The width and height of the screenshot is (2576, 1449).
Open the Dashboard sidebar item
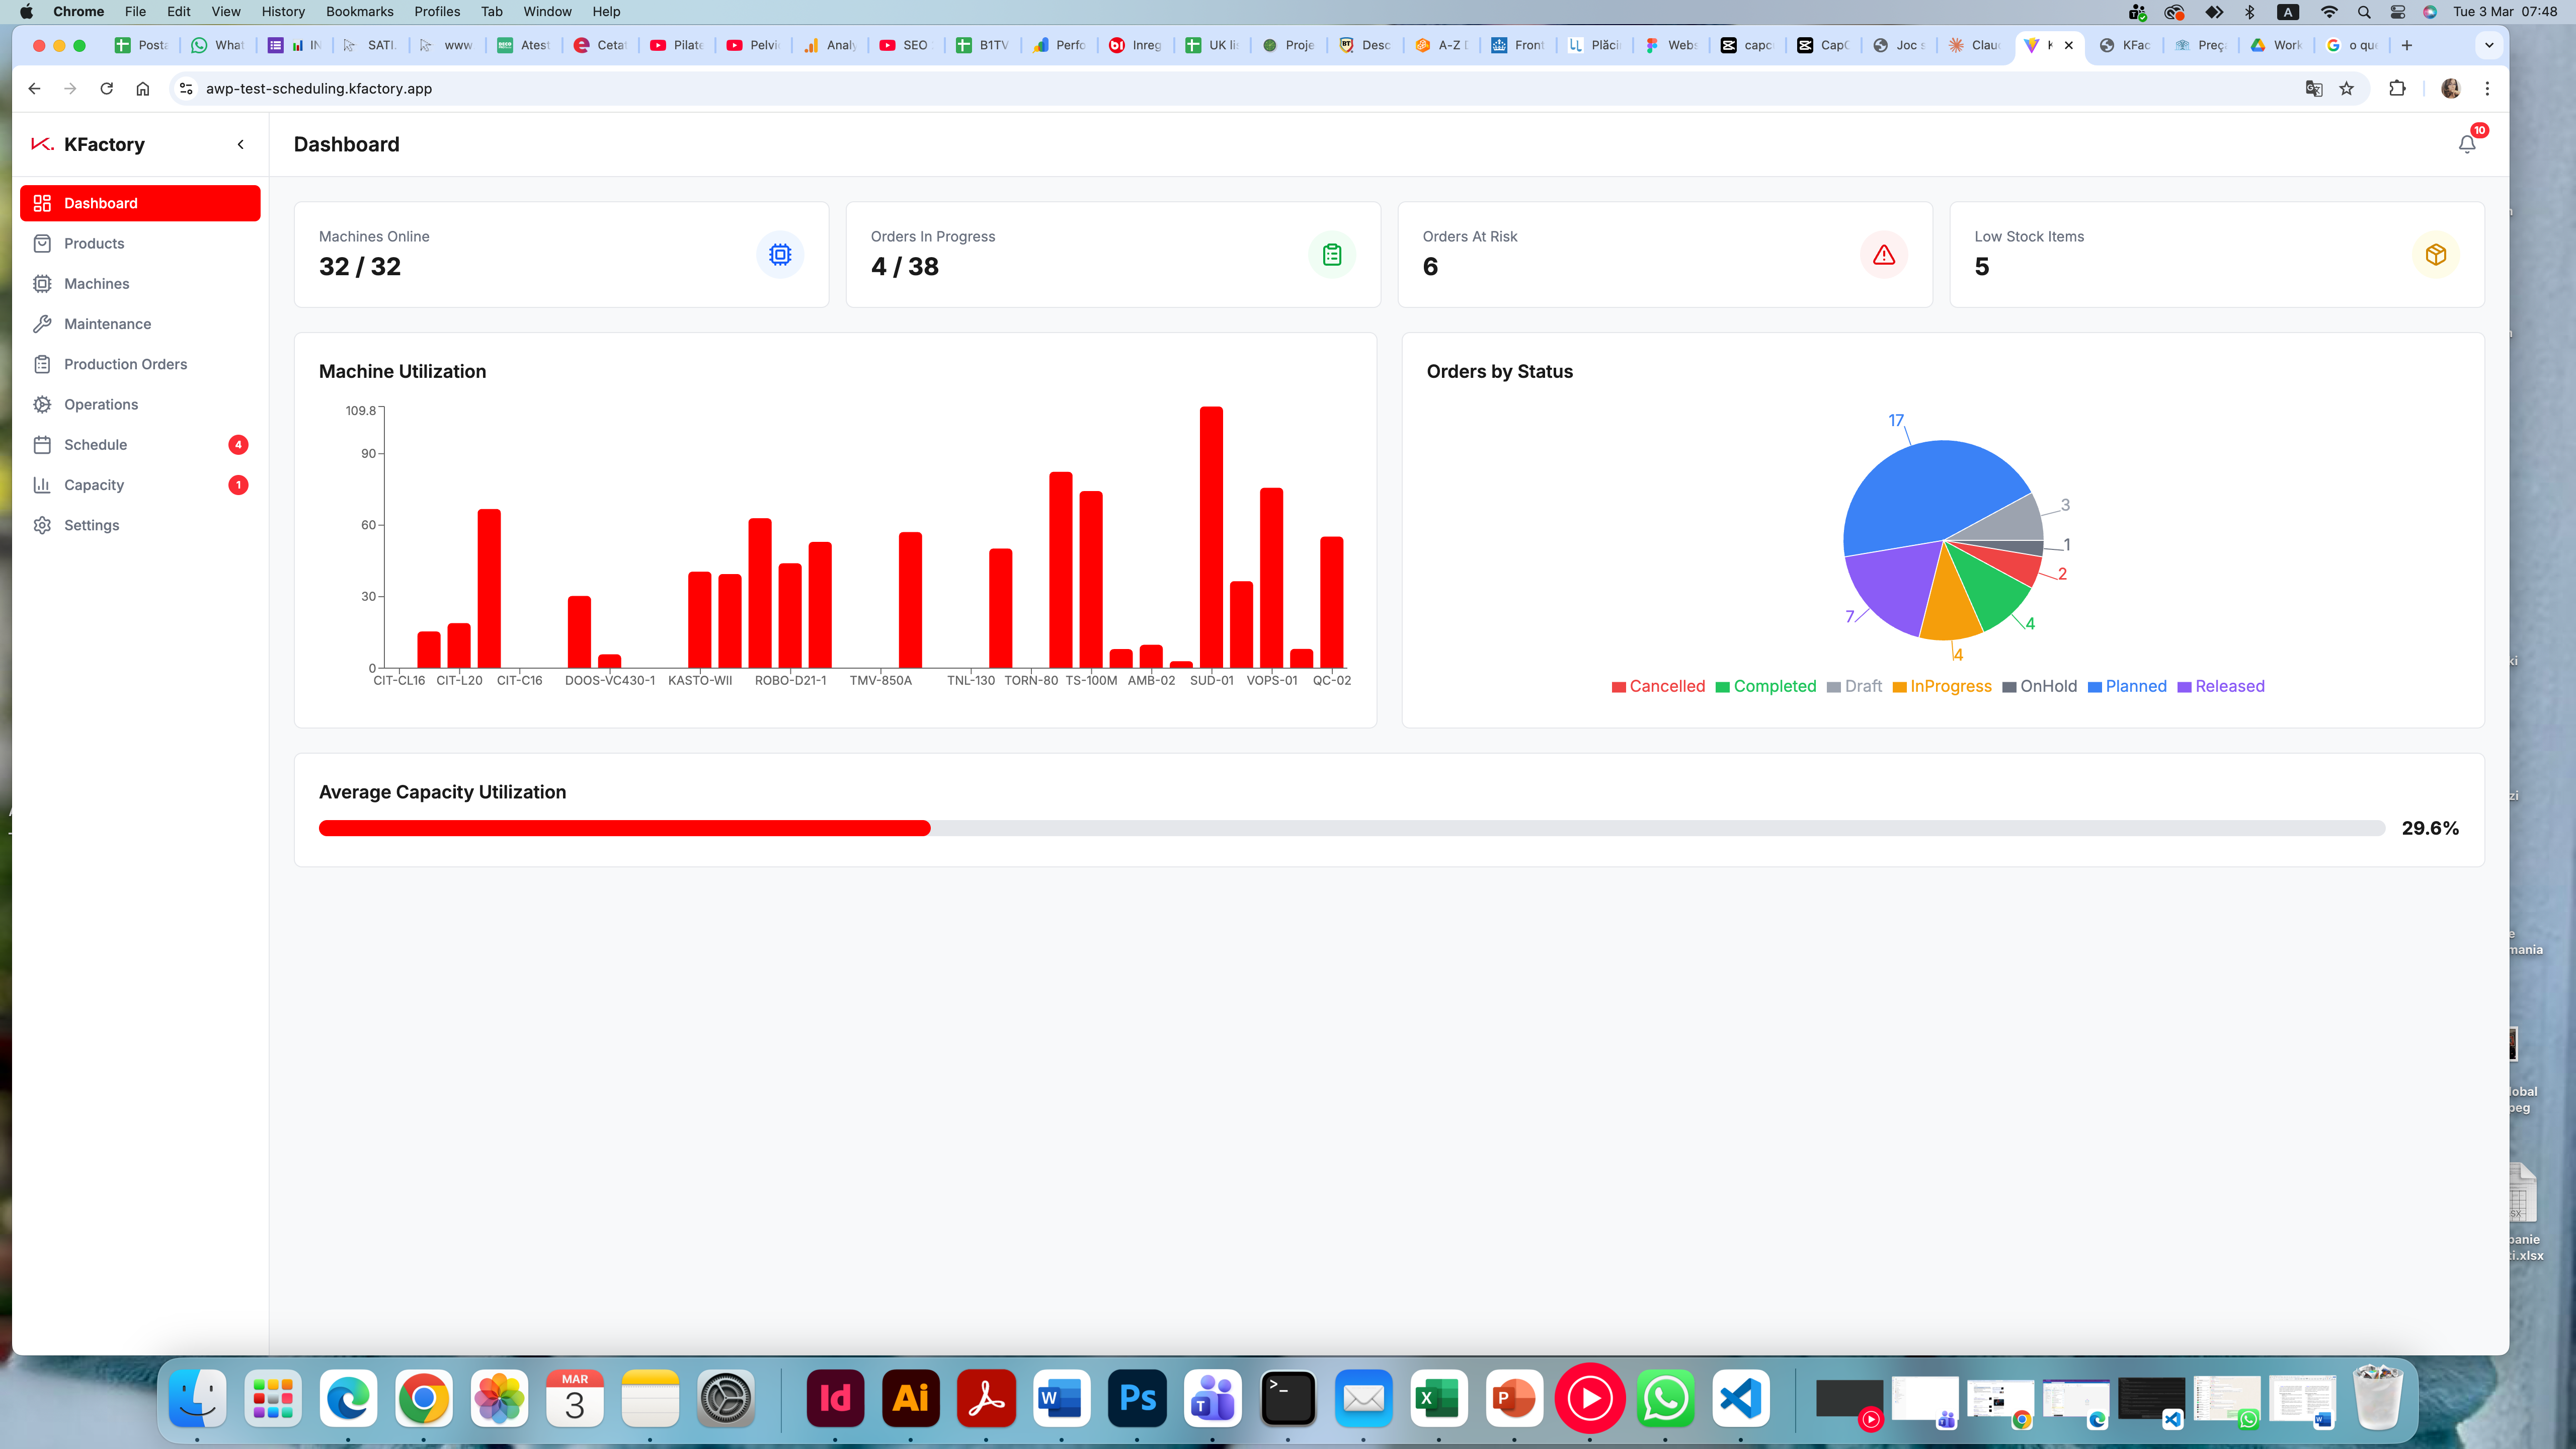(x=140, y=203)
